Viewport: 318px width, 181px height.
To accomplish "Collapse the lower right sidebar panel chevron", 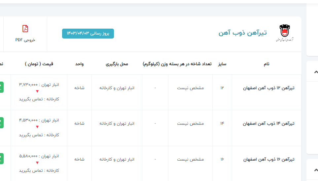I will coord(316,169).
